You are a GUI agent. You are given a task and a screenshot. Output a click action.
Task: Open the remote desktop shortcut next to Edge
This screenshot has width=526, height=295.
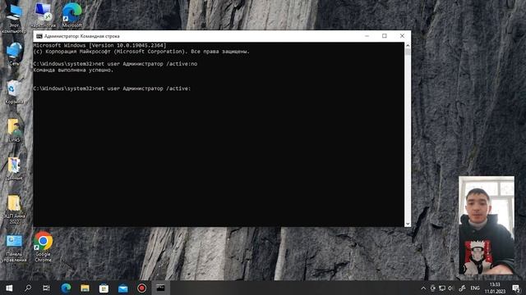point(43,15)
